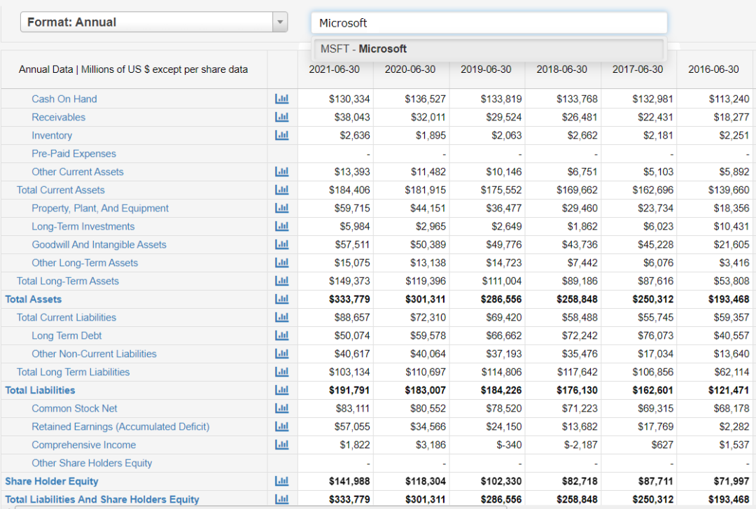
Task: Select the $-2,187 Comprehensive Income value
Action: (x=580, y=445)
